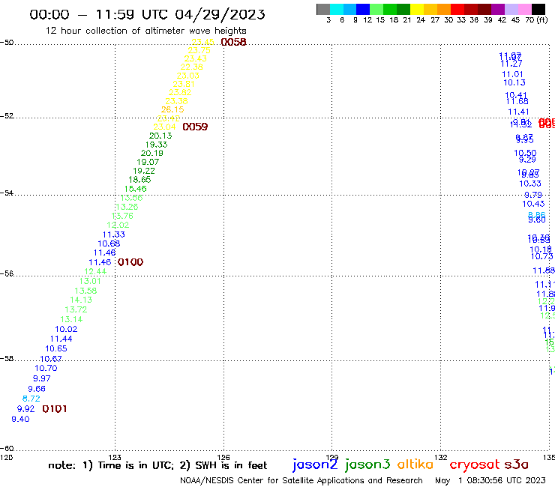Image resolution: width=555 pixels, height=487 pixels.
Task: Click the NOAA/NESDIS Center credit line
Action: 301,480
